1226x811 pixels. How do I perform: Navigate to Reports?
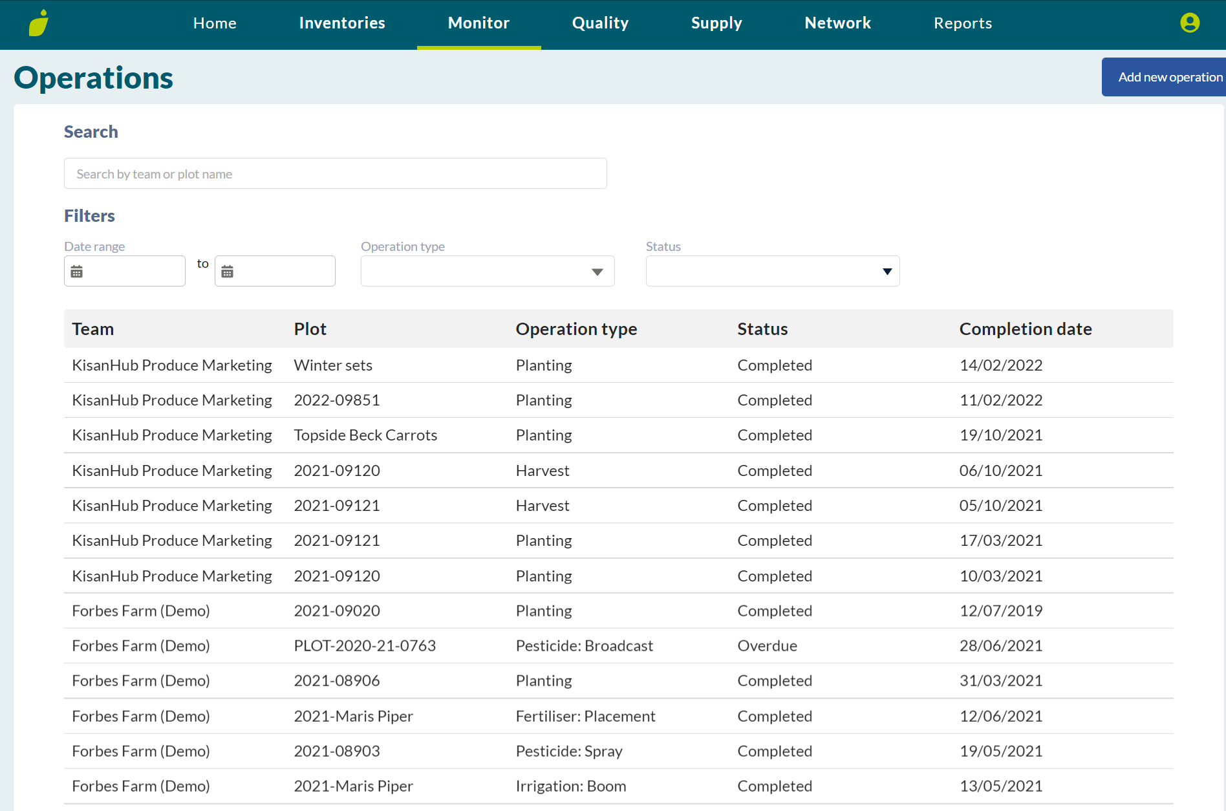[963, 23]
